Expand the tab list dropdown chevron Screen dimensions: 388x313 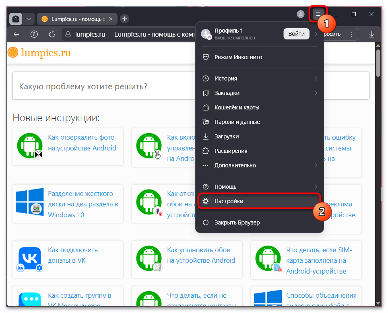[x=28, y=19]
